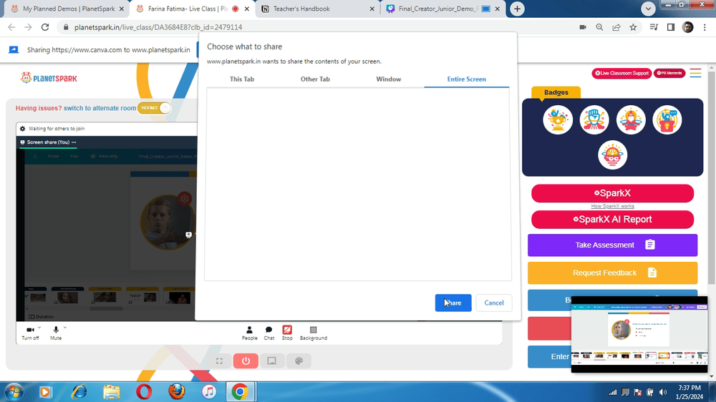Close the Farina Fatima Live Class tab

point(247,9)
